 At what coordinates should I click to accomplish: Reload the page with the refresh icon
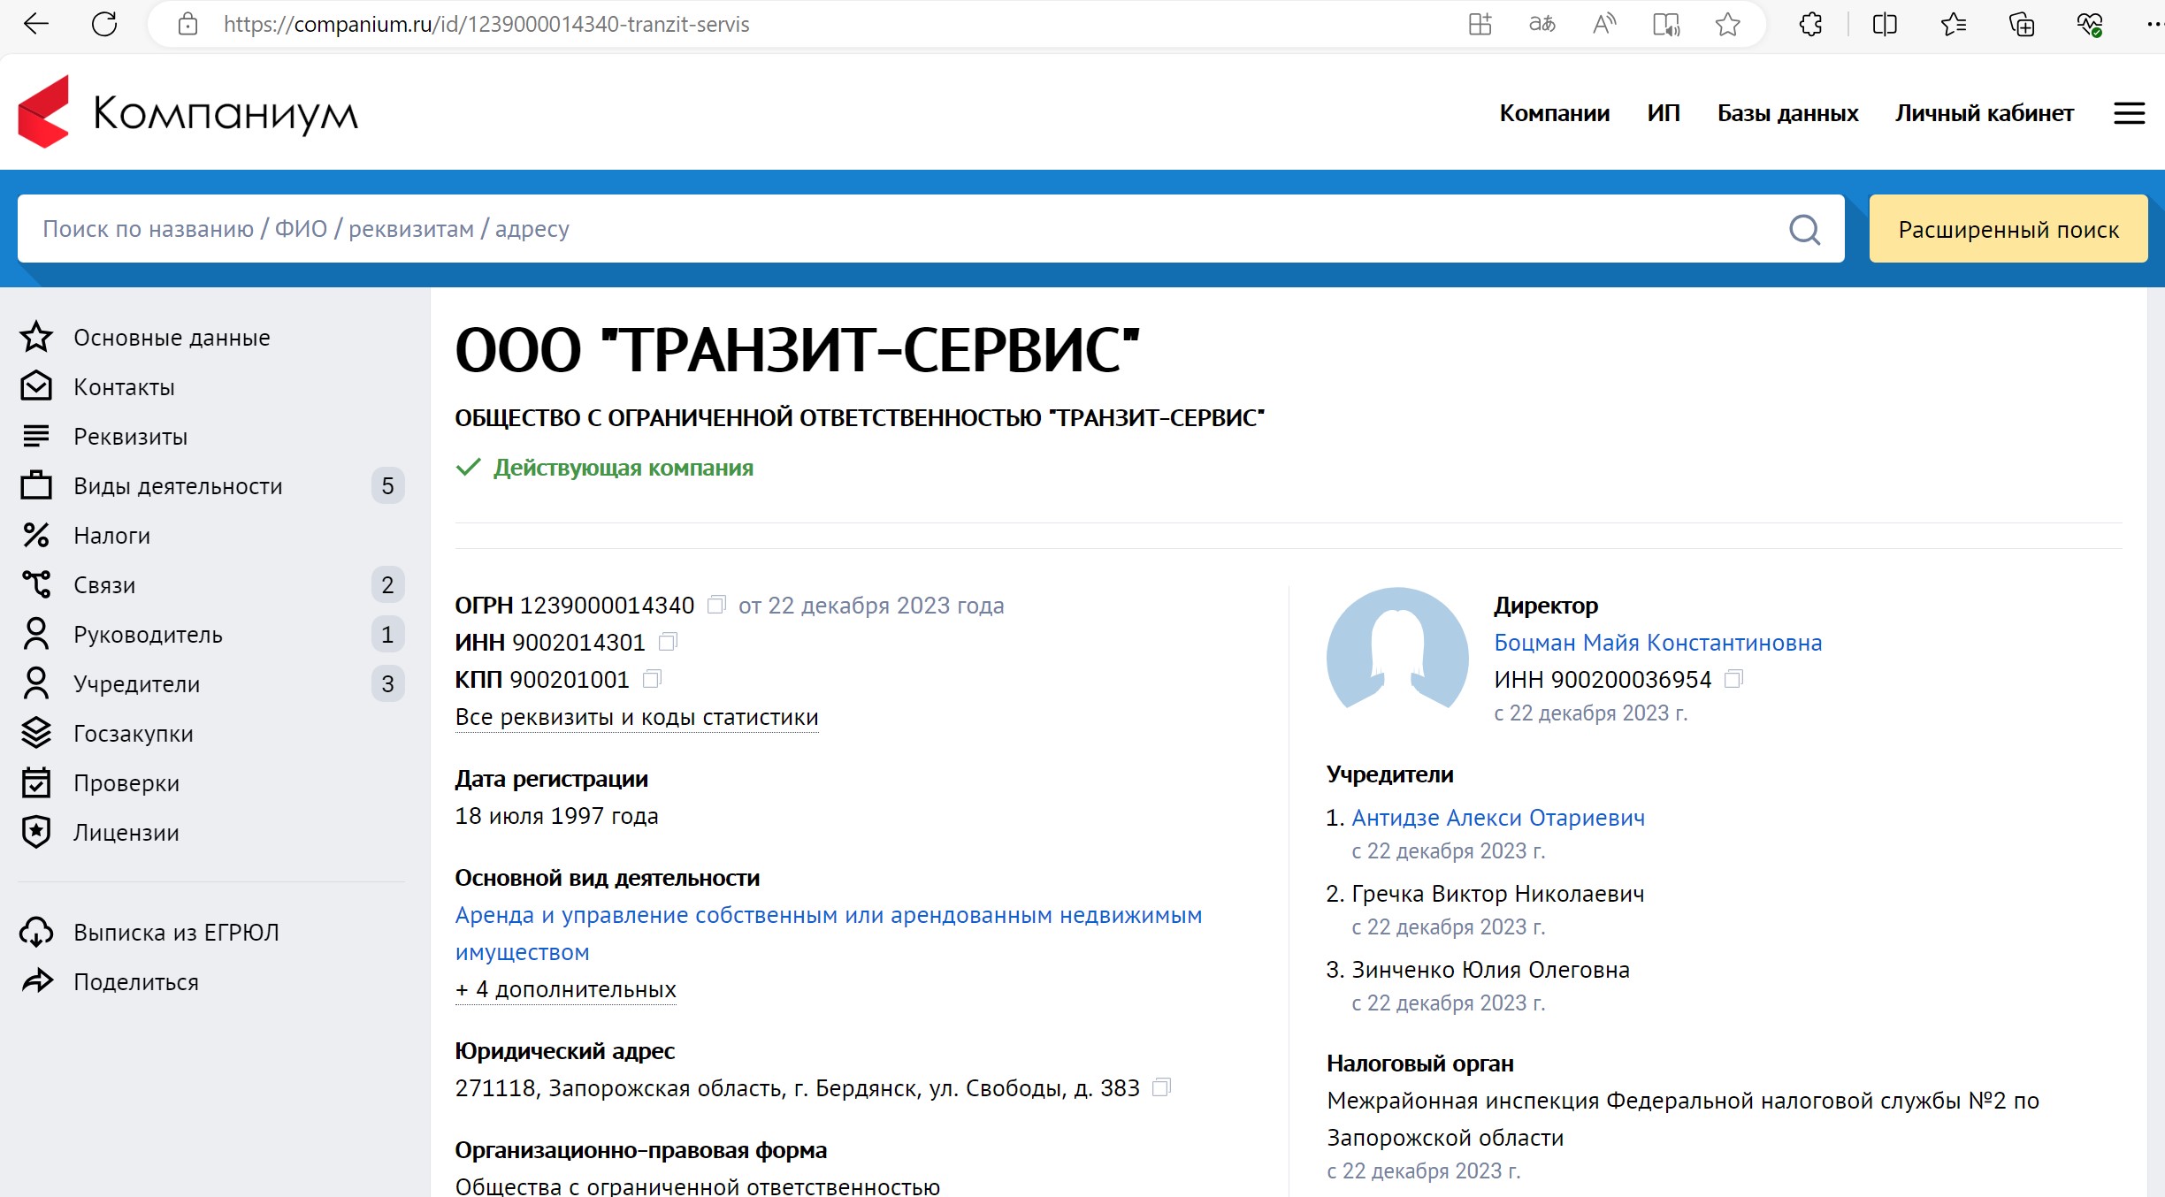pos(104,24)
